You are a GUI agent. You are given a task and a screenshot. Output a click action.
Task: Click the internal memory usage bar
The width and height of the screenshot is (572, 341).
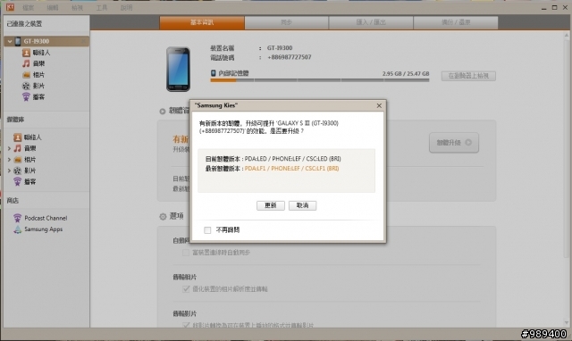[x=320, y=80]
